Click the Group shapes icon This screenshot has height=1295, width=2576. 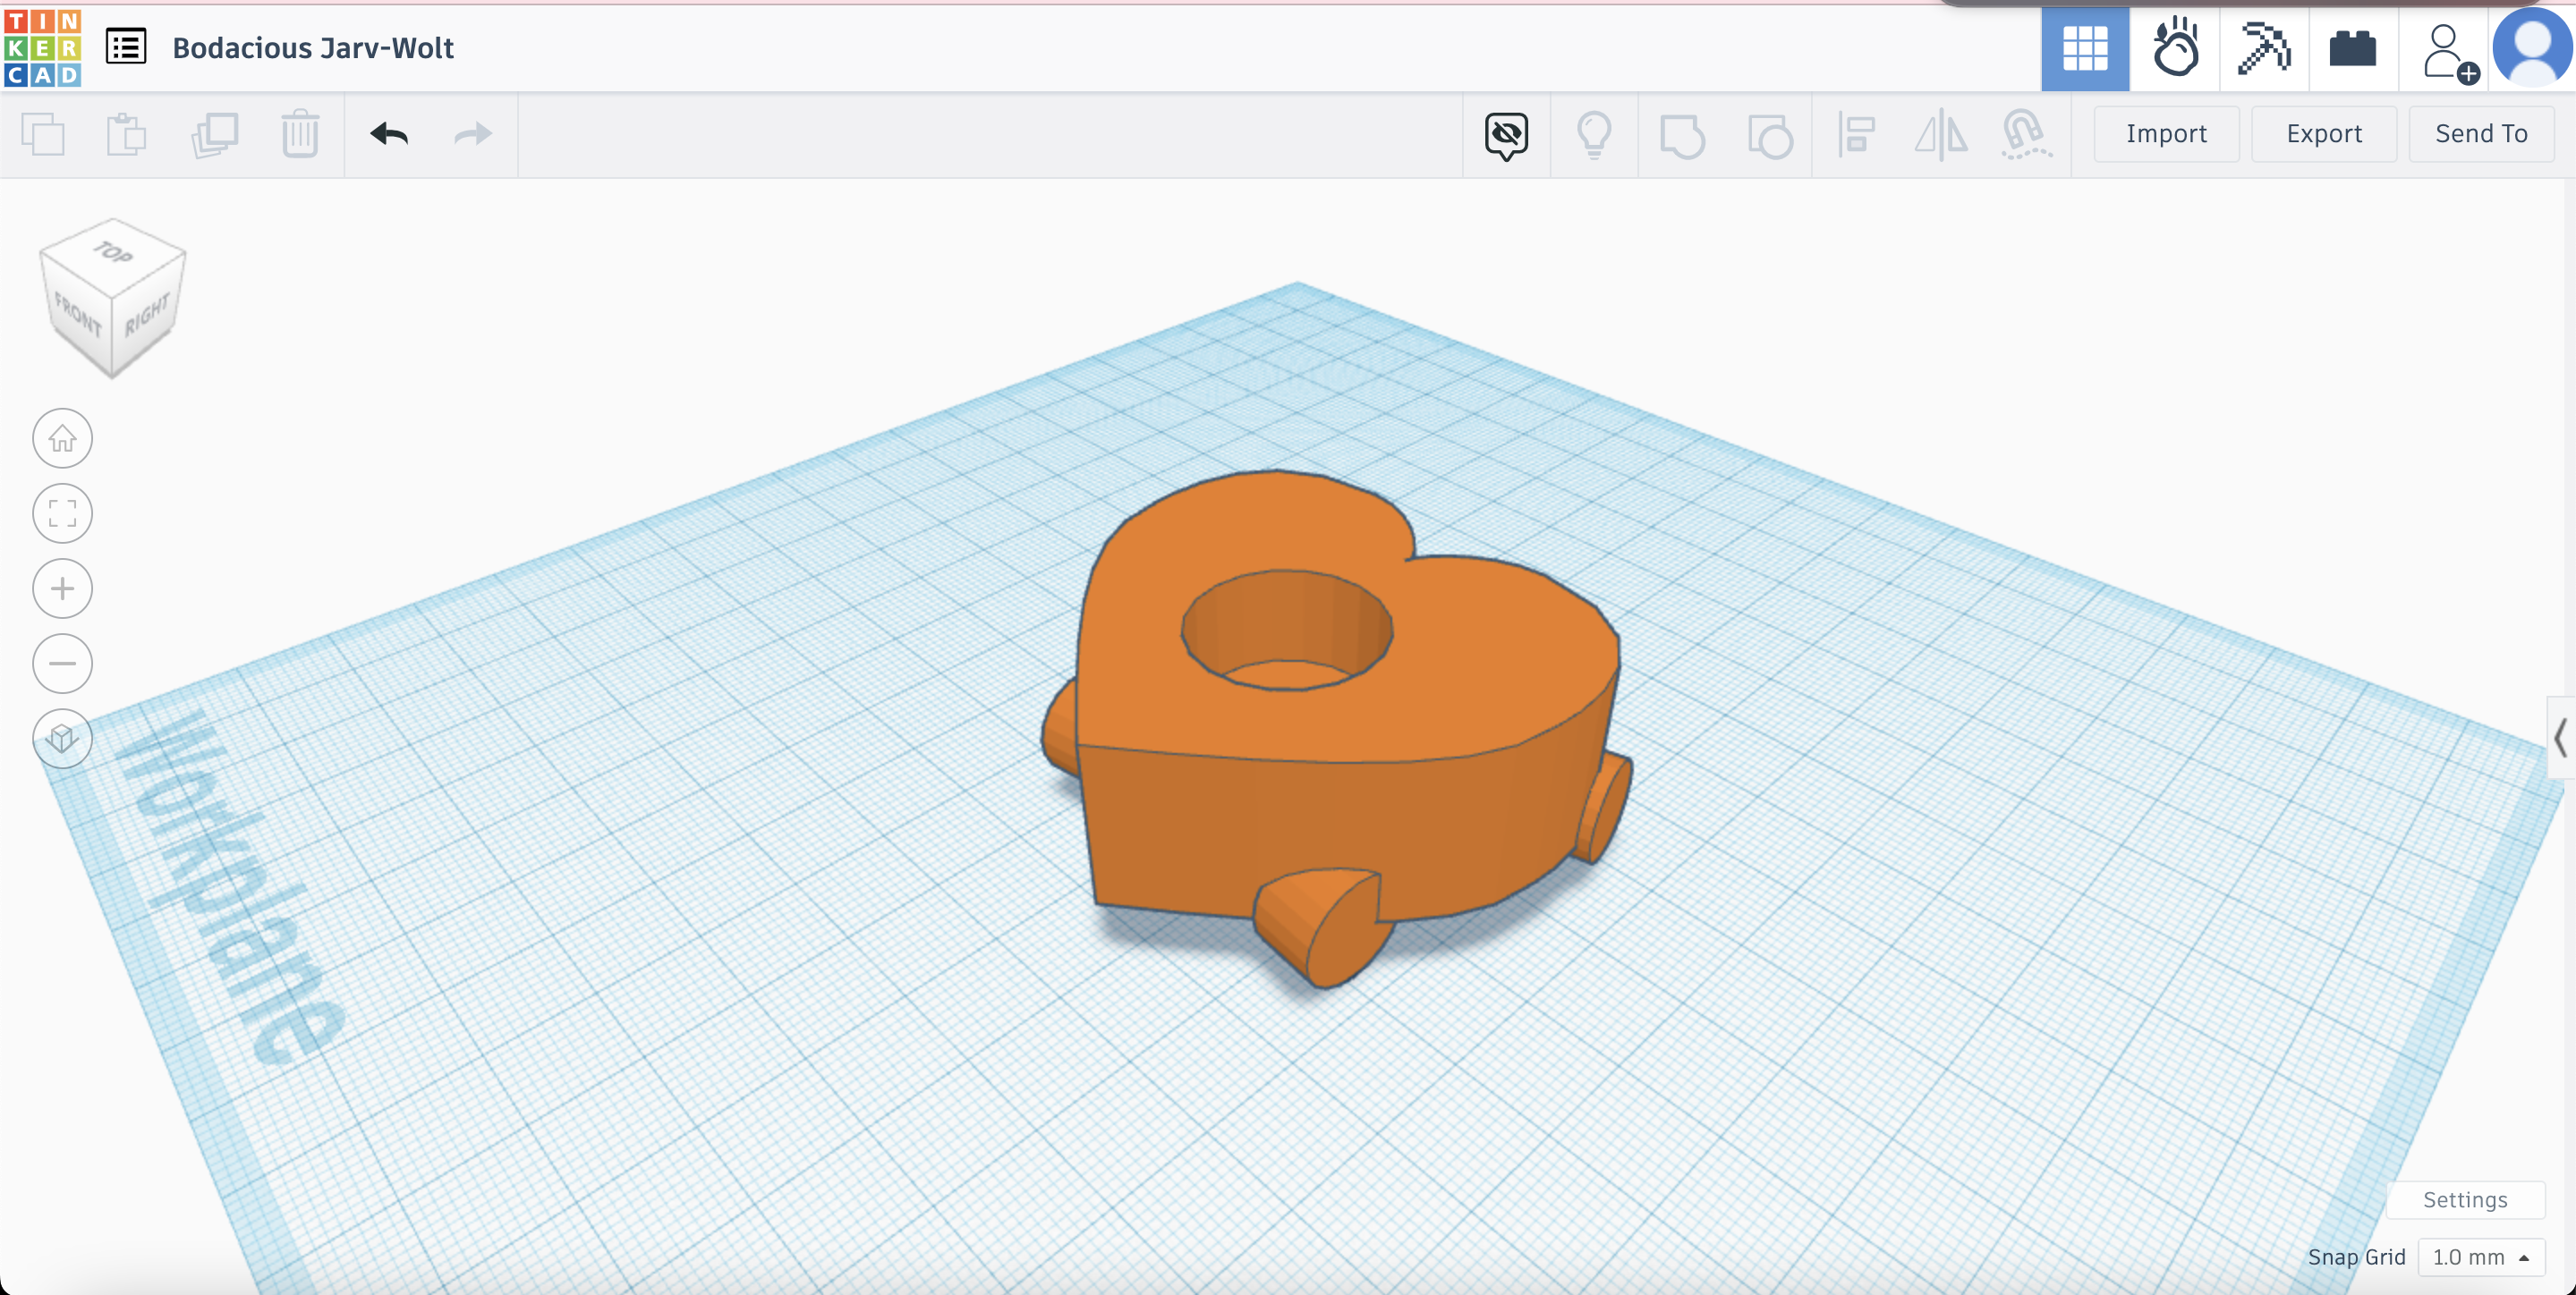click(1682, 135)
